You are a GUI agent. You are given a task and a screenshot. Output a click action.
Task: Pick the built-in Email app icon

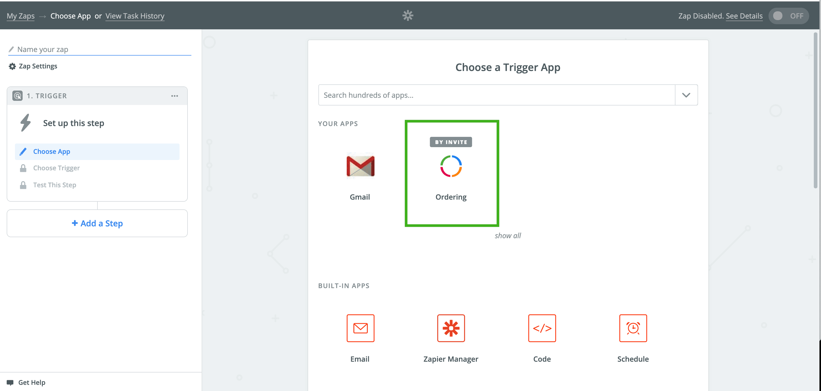(x=360, y=328)
